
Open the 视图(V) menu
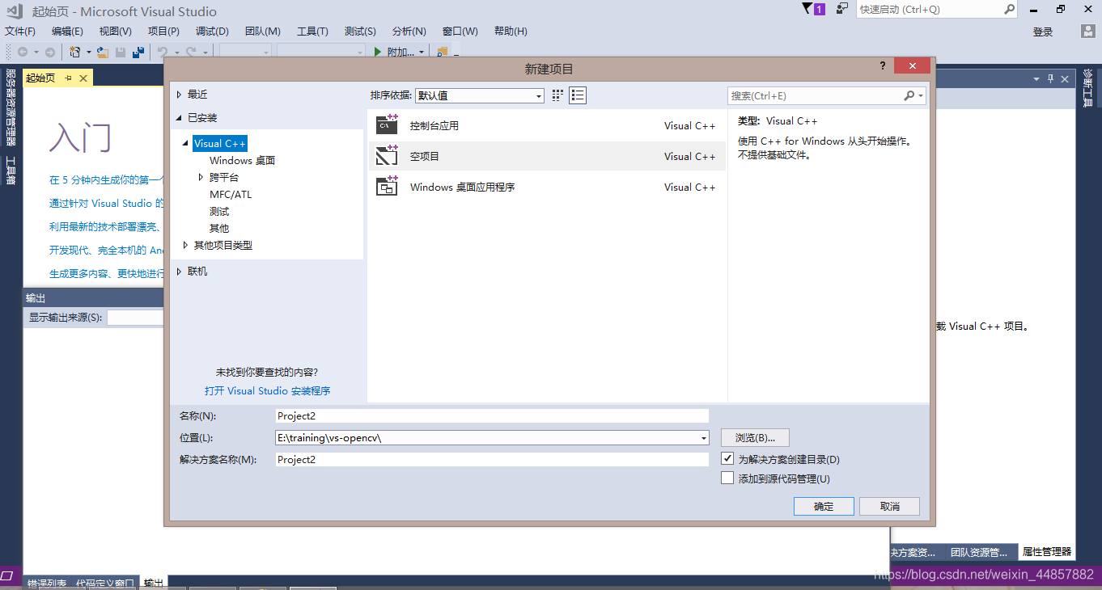point(116,31)
